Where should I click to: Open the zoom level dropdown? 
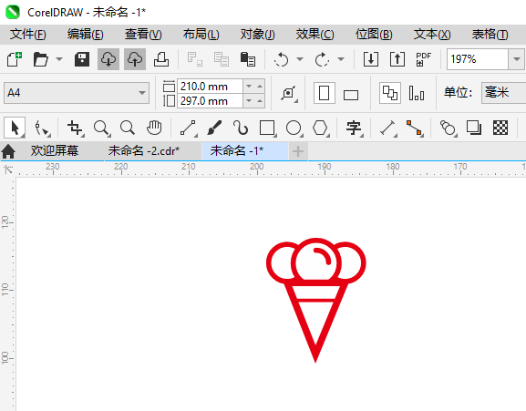tap(517, 59)
